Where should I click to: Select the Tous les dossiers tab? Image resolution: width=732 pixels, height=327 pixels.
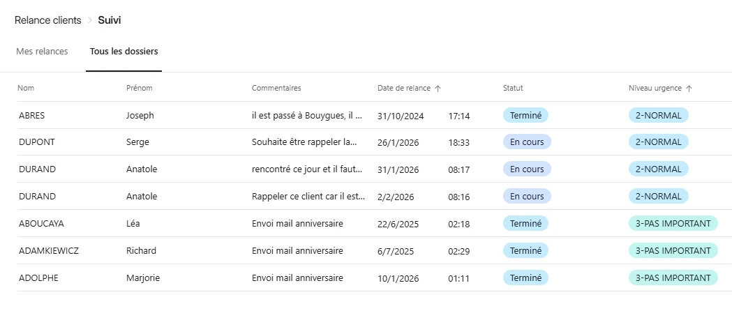[124, 52]
